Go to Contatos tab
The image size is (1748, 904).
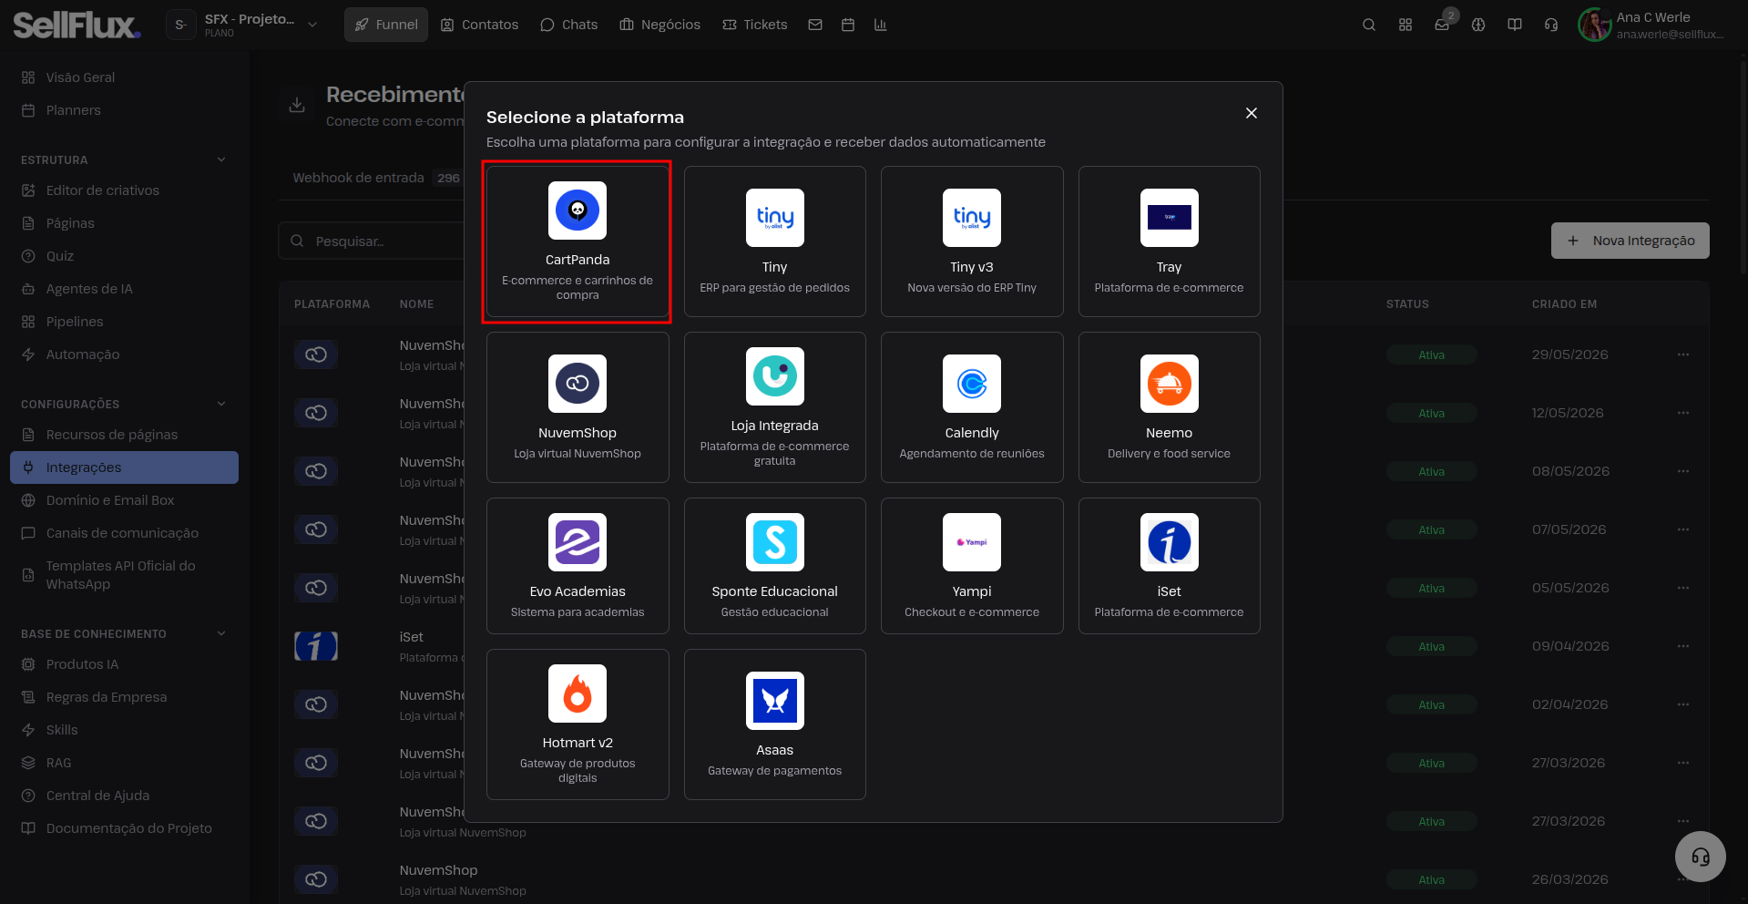(480, 25)
